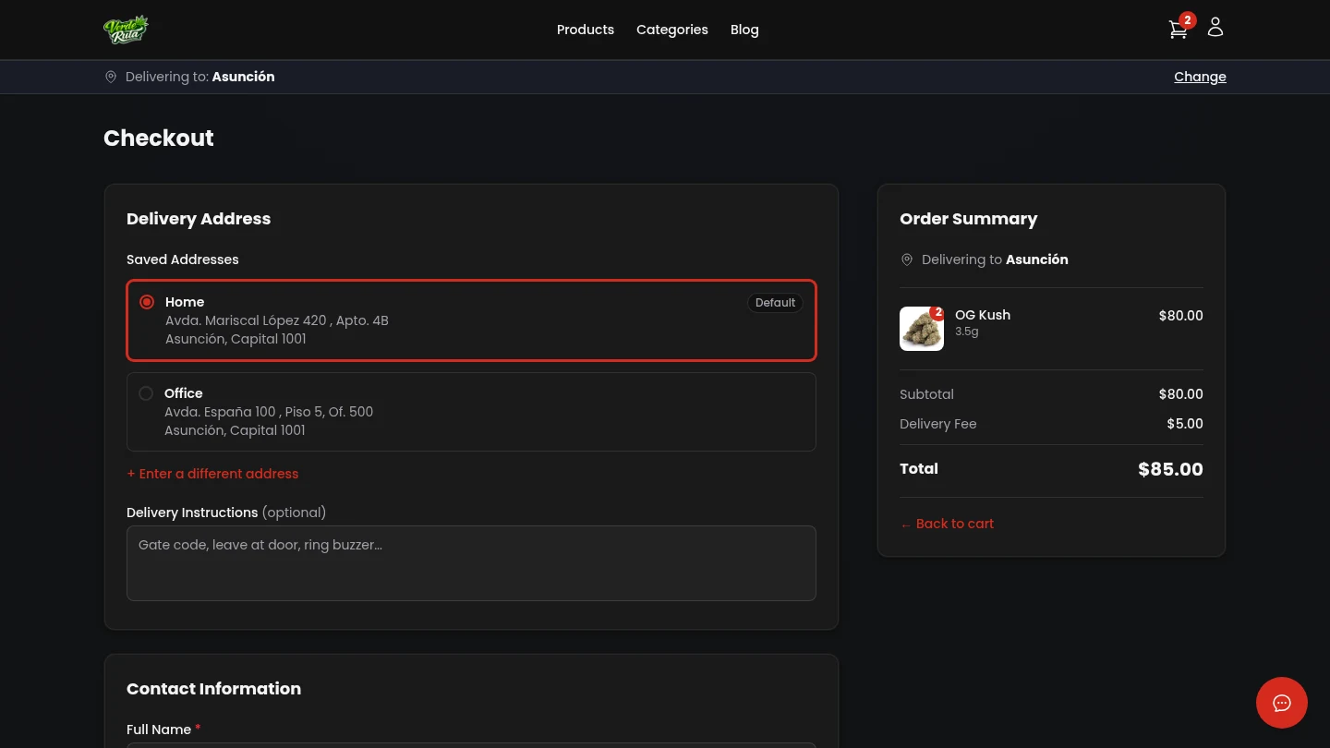Screen dimensions: 1330x748
Task: Select the Office delivery address
Action: coord(146,393)
